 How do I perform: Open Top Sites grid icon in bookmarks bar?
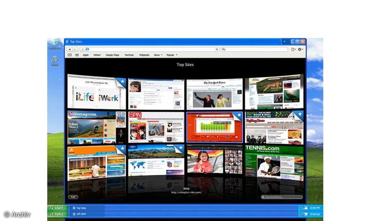coord(77,55)
